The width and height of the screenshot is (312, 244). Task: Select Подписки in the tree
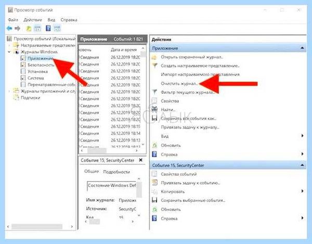click(x=30, y=98)
